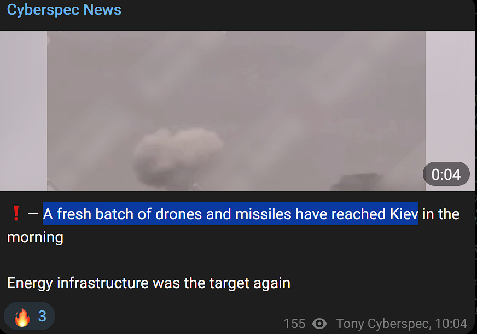Click the left blurred margin of the video
477x334 pixels.
(x=24, y=111)
